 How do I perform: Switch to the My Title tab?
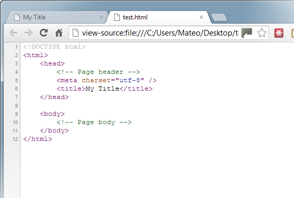click(x=57, y=17)
